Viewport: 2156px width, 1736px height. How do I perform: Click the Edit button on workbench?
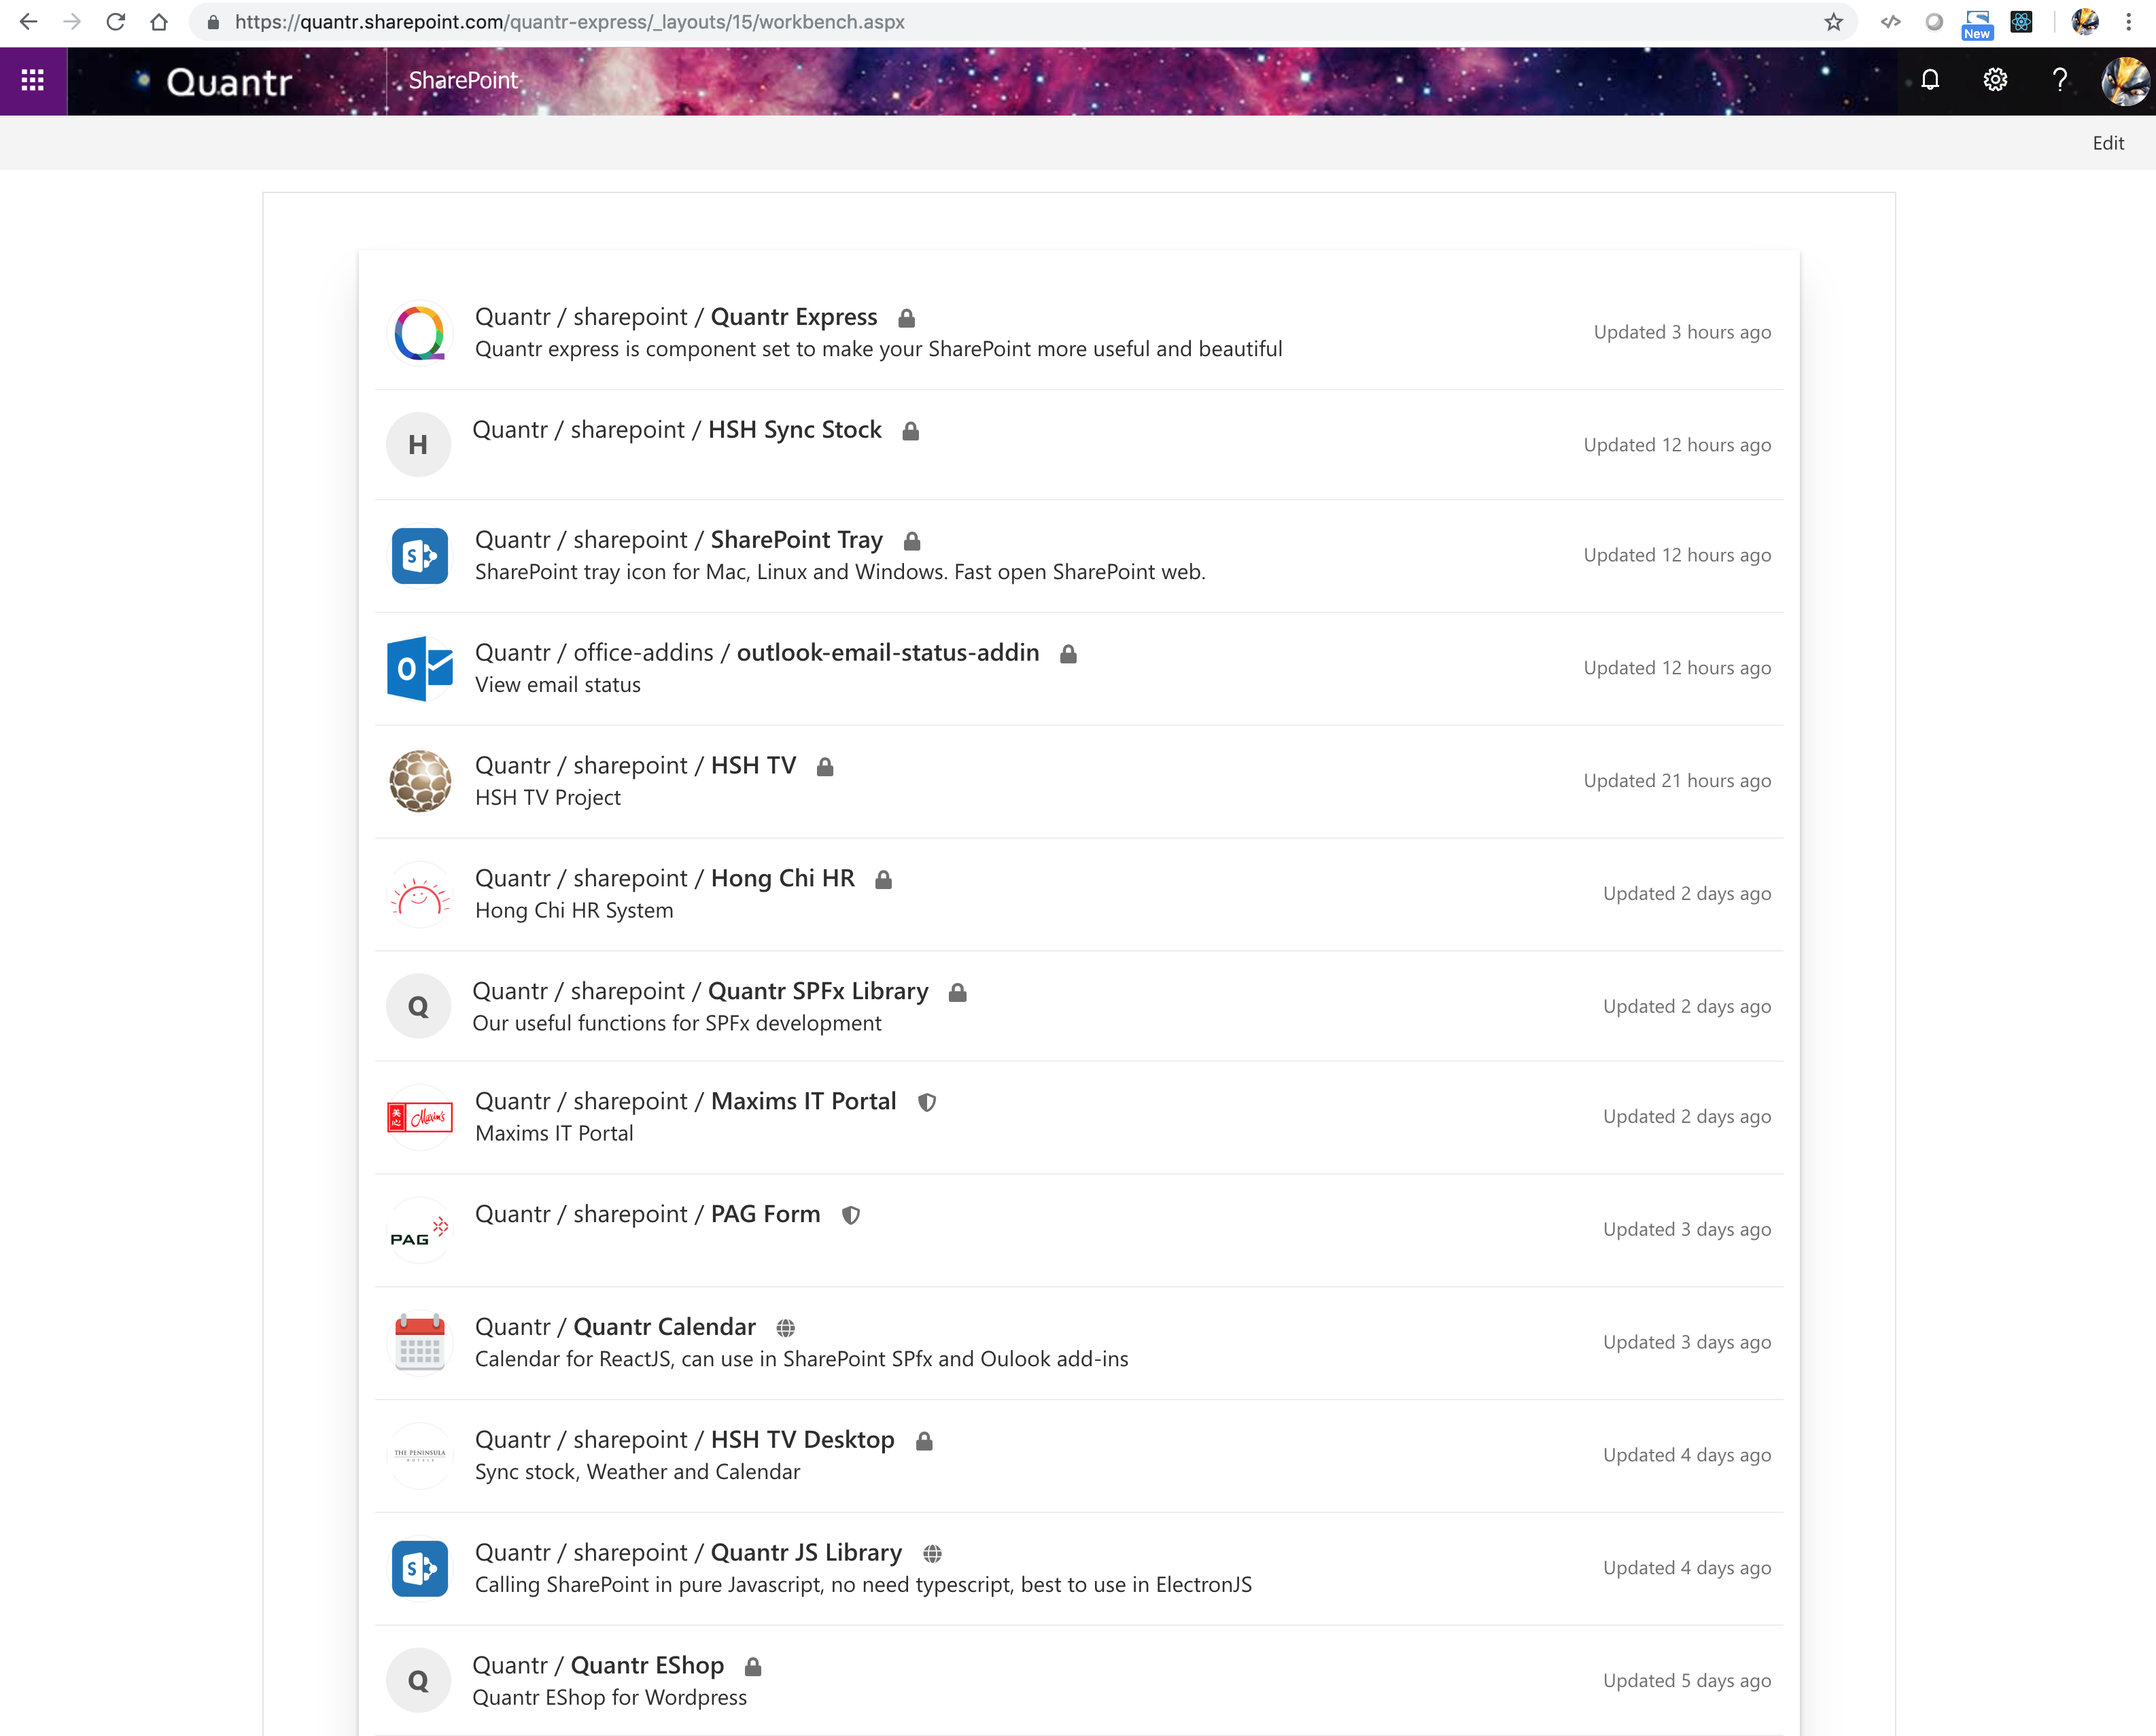(2108, 143)
